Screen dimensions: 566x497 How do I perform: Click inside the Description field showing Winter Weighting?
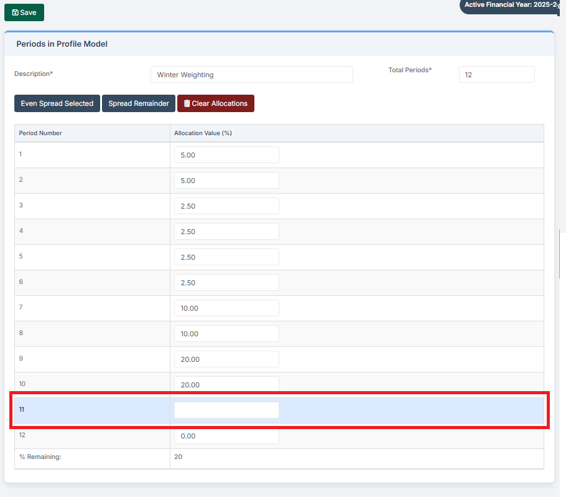(x=251, y=74)
